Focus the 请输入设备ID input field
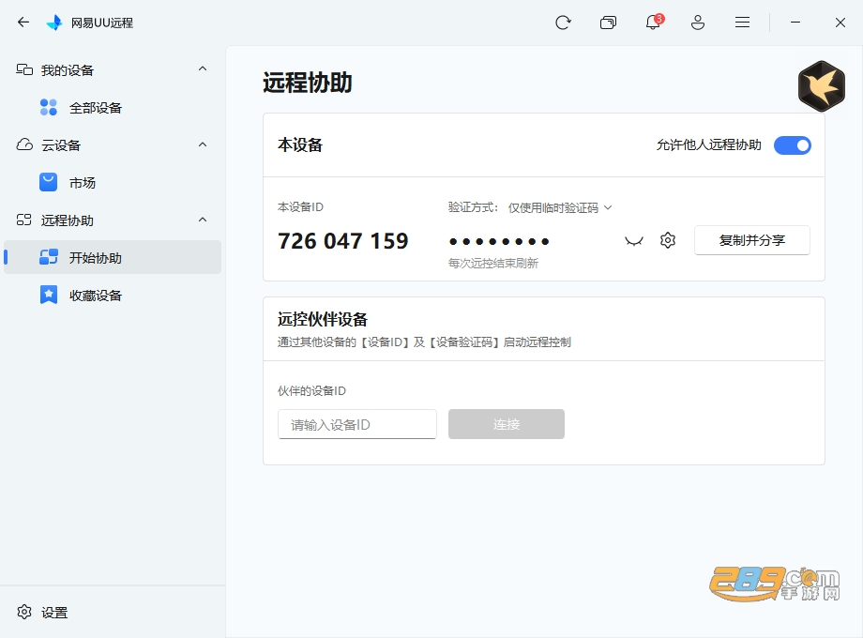The width and height of the screenshot is (863, 638). coord(357,424)
